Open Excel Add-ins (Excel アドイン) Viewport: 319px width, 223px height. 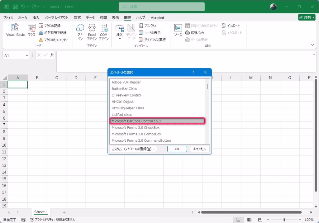tap(92, 32)
